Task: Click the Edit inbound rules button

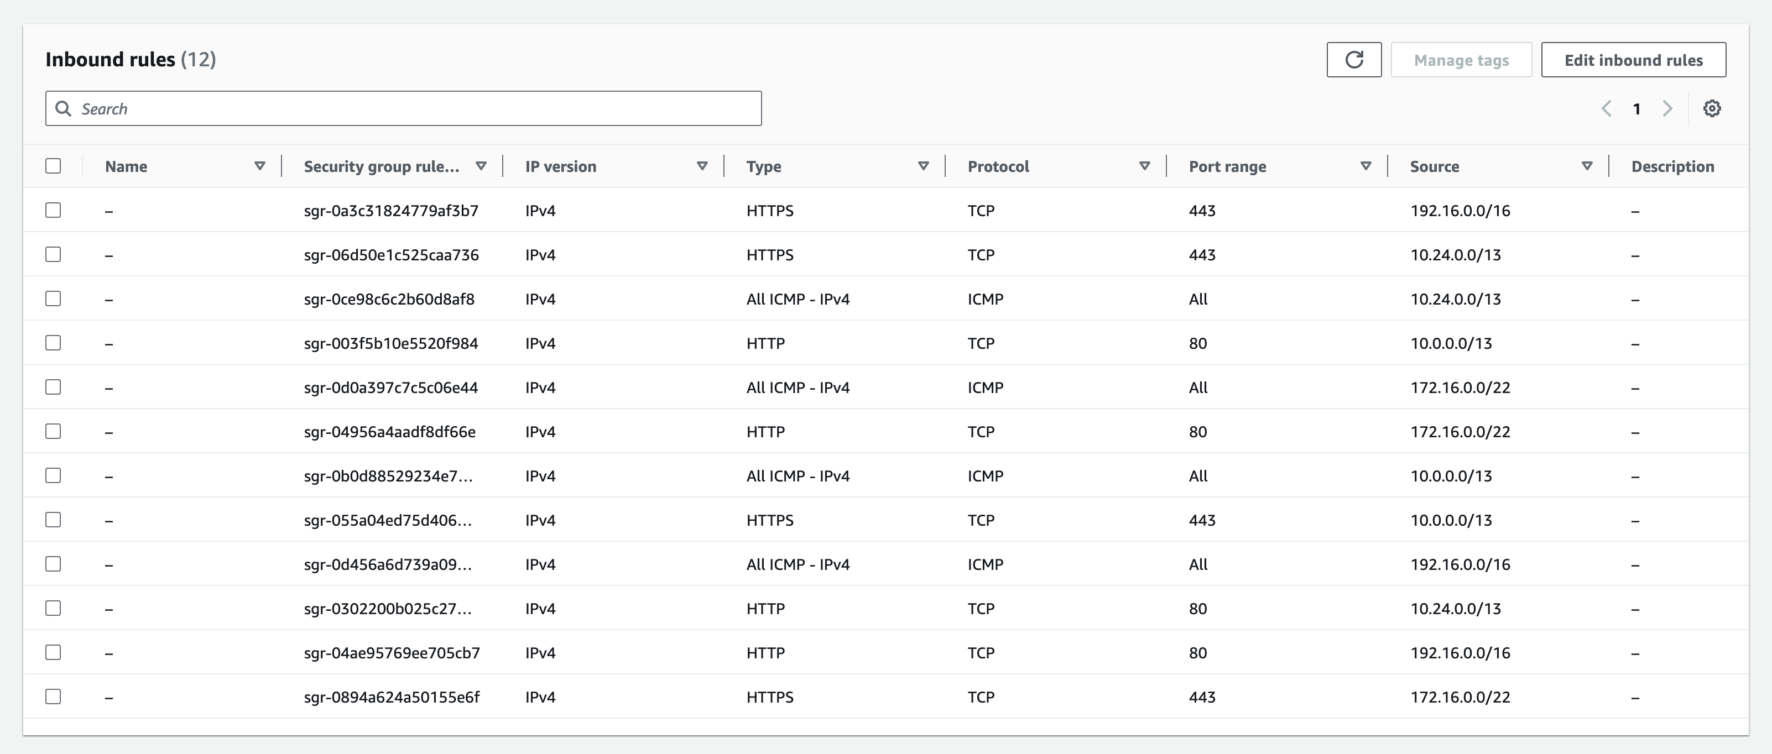Action: [1633, 60]
